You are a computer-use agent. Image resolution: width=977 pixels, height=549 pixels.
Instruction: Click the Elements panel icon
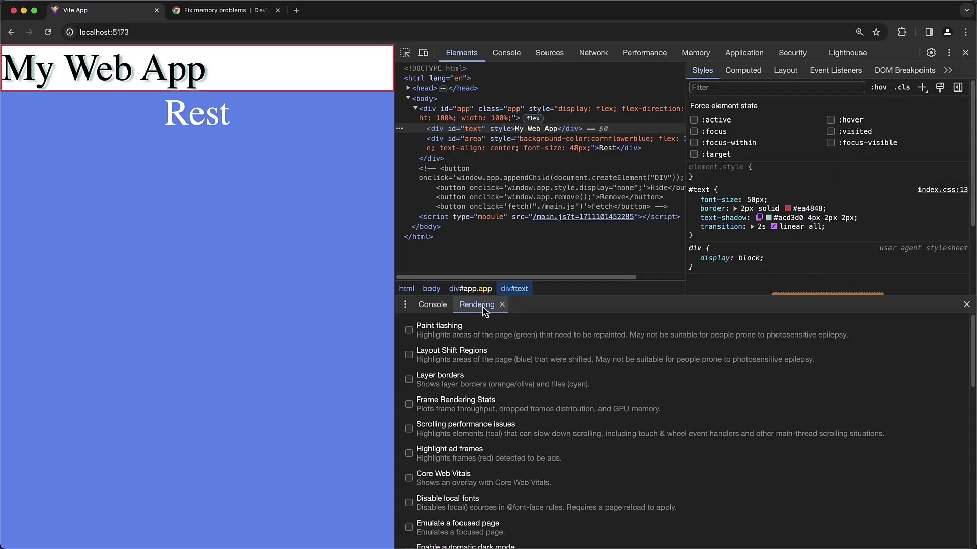(462, 52)
